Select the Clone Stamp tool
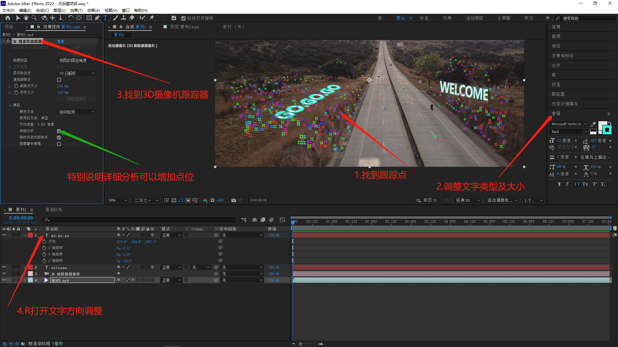 coord(124,18)
